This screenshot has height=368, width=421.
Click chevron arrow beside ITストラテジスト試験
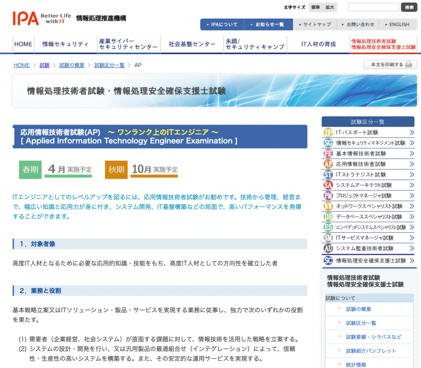[412, 175]
